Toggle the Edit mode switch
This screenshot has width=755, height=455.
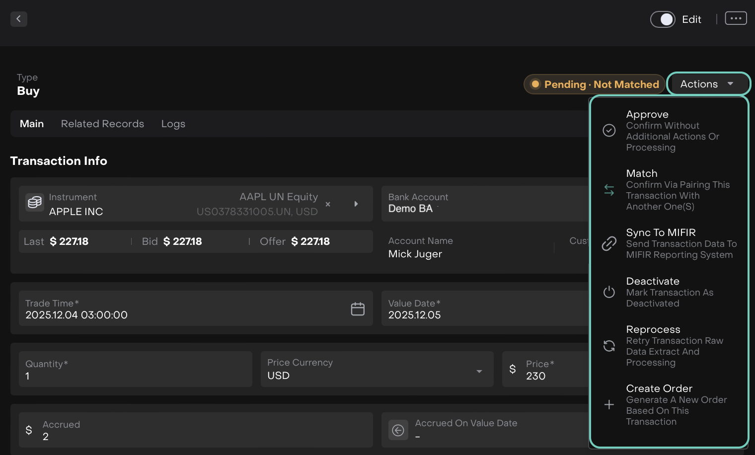coord(663,19)
